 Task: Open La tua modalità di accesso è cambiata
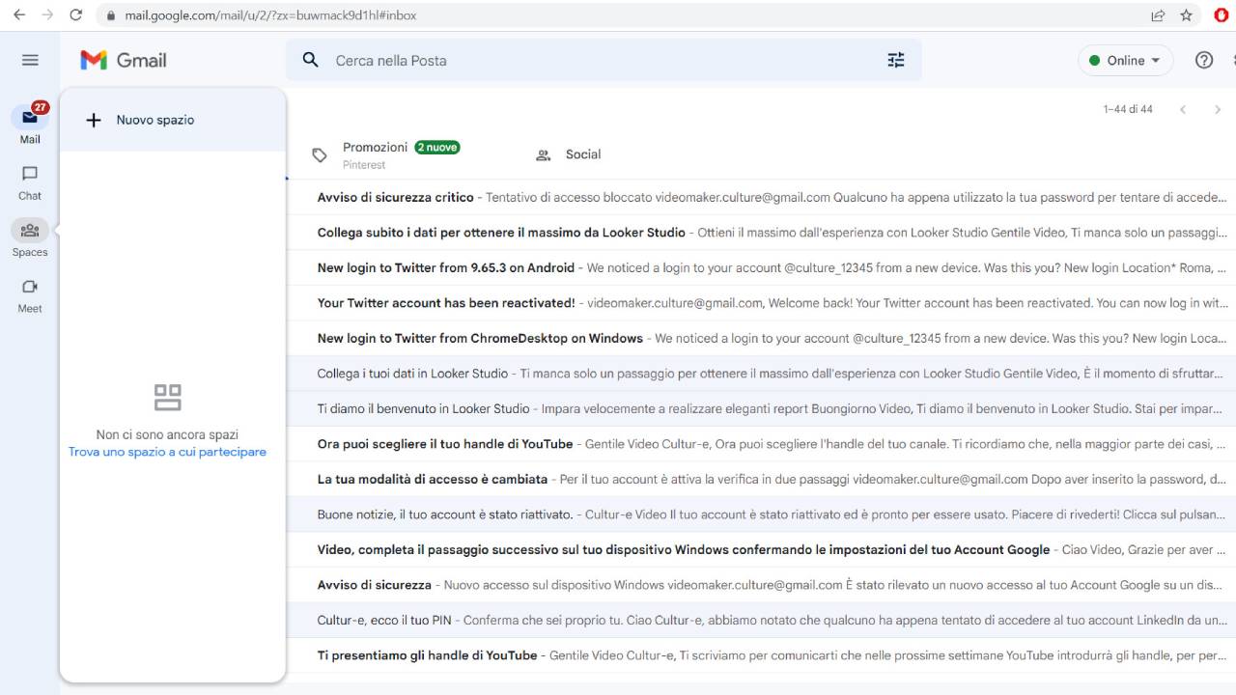coord(761,479)
